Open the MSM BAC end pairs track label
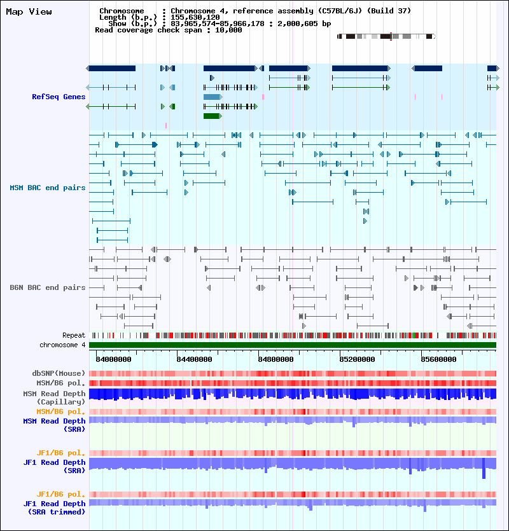Screen dimensions: 509x531 pos(48,188)
